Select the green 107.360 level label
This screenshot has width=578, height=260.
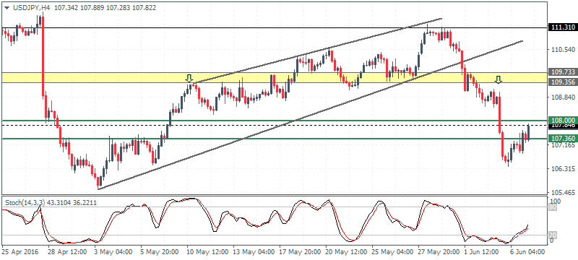click(562, 139)
